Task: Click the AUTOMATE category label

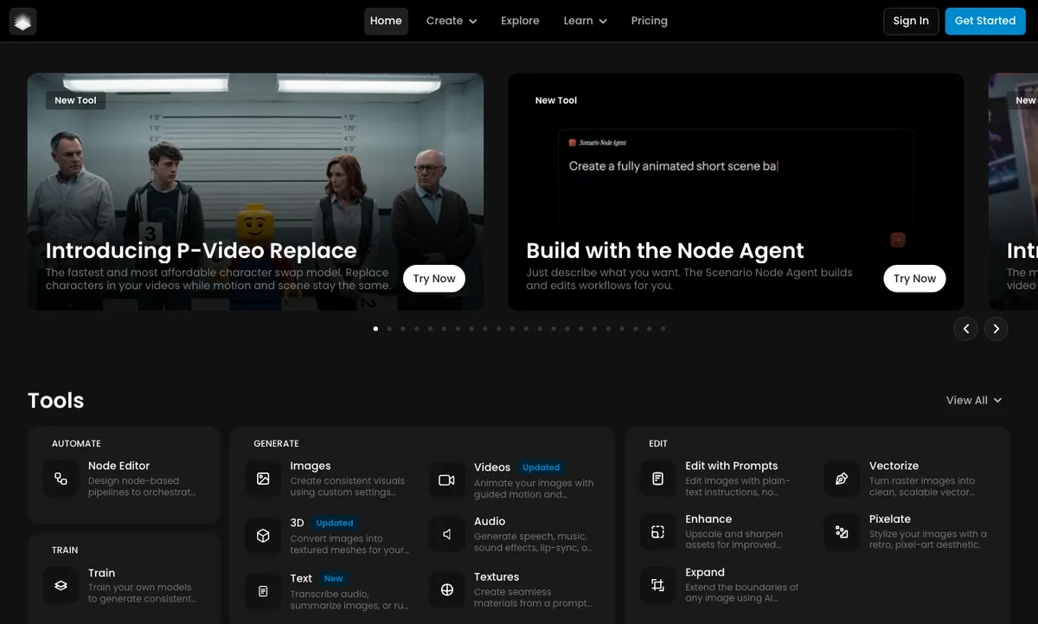Action: click(76, 444)
